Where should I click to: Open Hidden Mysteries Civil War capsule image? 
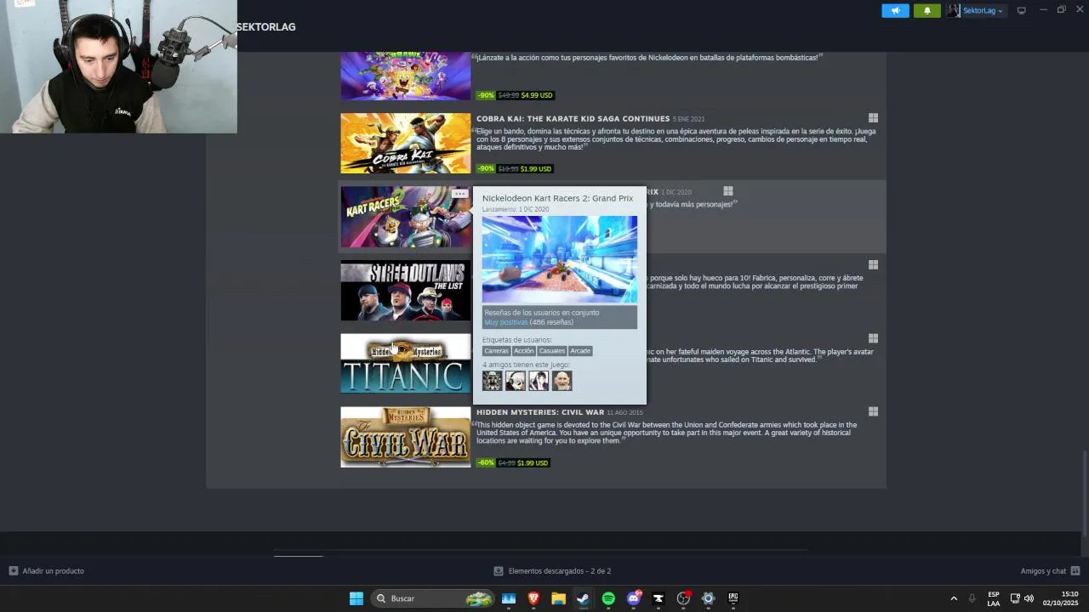pos(405,437)
